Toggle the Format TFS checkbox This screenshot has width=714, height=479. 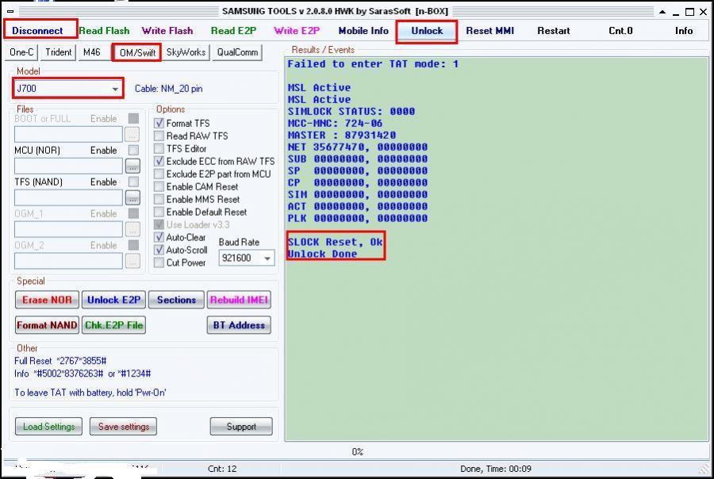pos(159,124)
